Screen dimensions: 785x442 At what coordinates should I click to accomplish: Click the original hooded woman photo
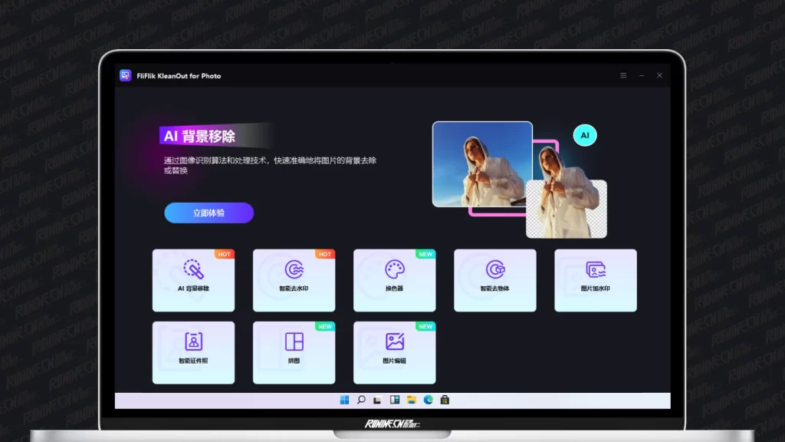point(481,163)
